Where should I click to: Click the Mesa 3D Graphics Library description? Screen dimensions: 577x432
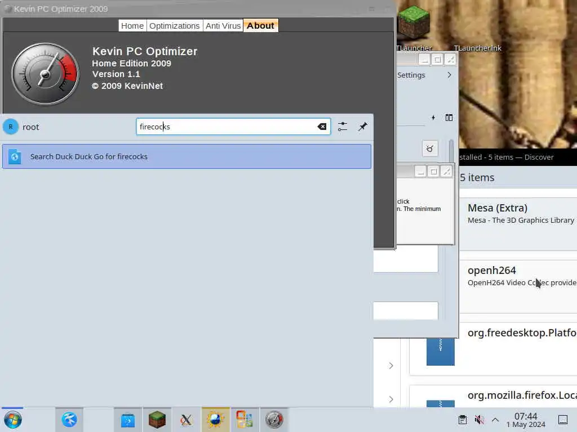coord(521,220)
